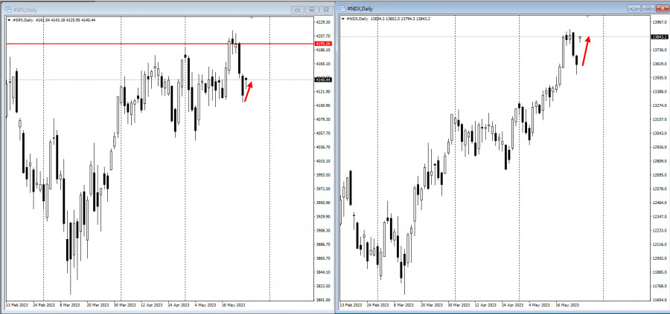Expand one-click trading arrow on #NDX chart
This screenshot has height=314, width=670.
point(343,19)
